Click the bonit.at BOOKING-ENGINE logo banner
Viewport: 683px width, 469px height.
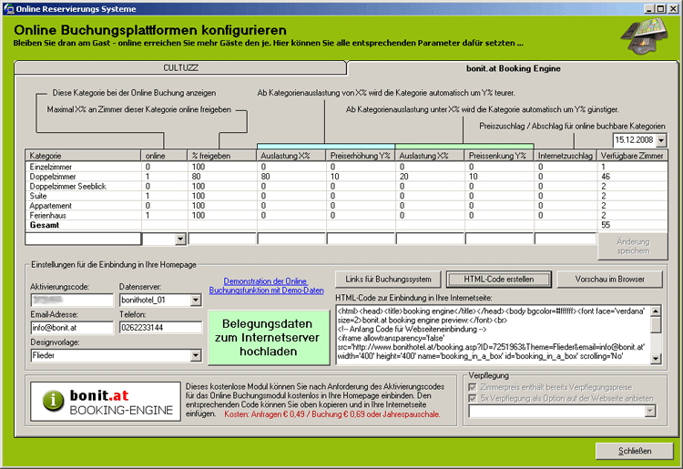[106, 402]
